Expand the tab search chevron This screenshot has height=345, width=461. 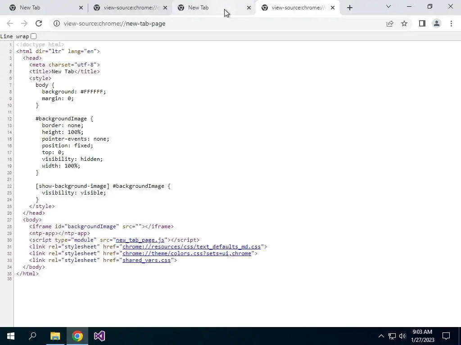[x=389, y=6]
